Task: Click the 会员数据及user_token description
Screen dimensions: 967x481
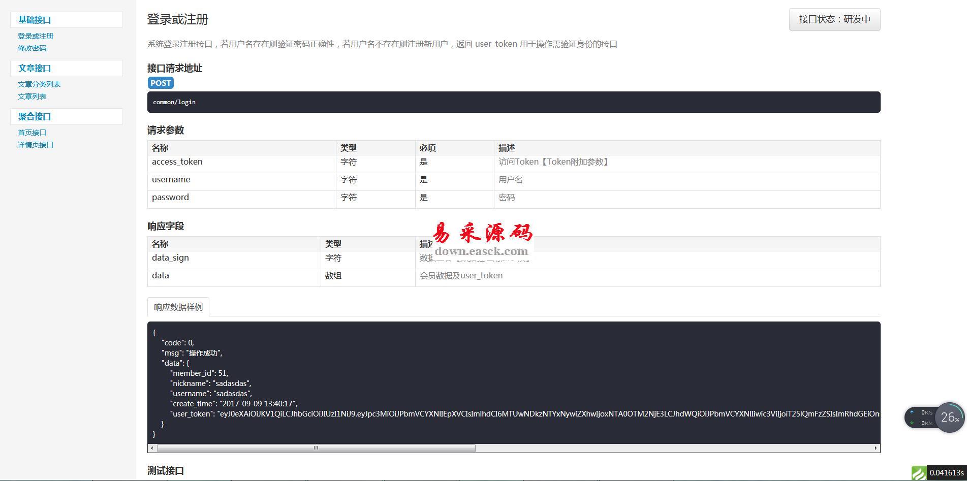Action: coord(461,276)
